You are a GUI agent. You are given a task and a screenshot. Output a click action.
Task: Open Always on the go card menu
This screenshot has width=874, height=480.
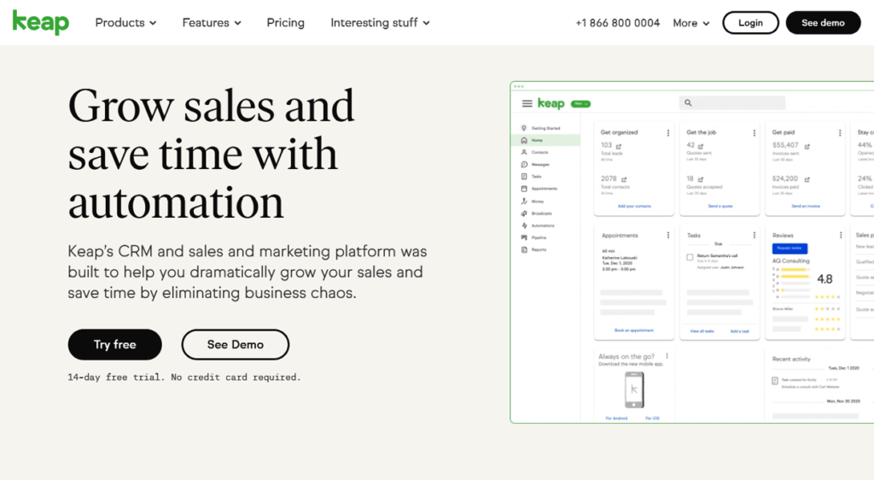[x=667, y=355]
